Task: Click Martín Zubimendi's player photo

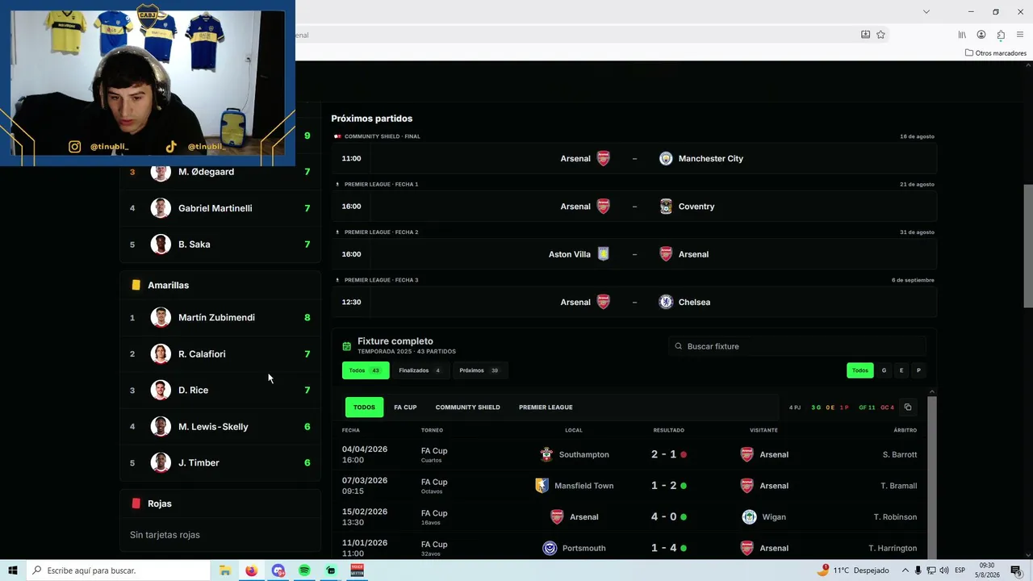Action: coord(161,317)
